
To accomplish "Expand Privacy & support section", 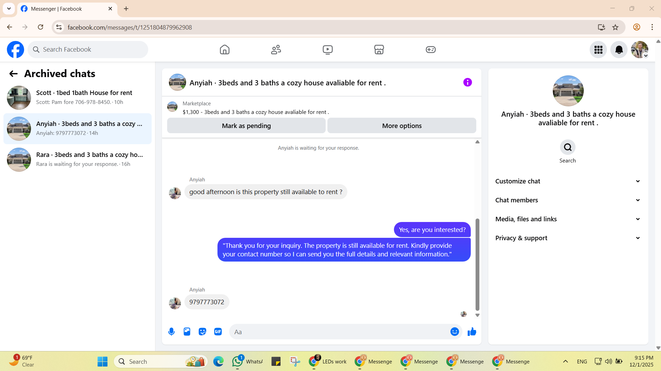I will tap(568, 238).
